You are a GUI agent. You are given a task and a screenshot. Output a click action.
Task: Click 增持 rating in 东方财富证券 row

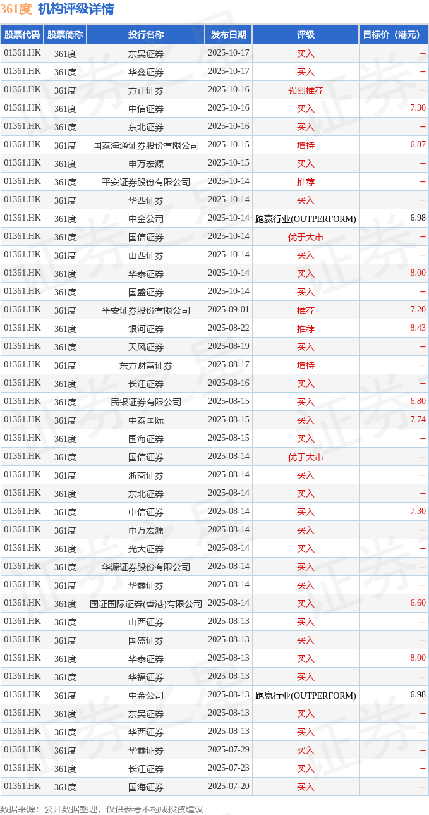pos(306,365)
